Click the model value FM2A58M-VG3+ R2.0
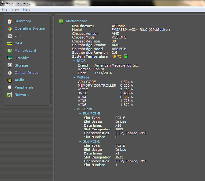205x181 pixels. pyautogui.click(x=141, y=30)
